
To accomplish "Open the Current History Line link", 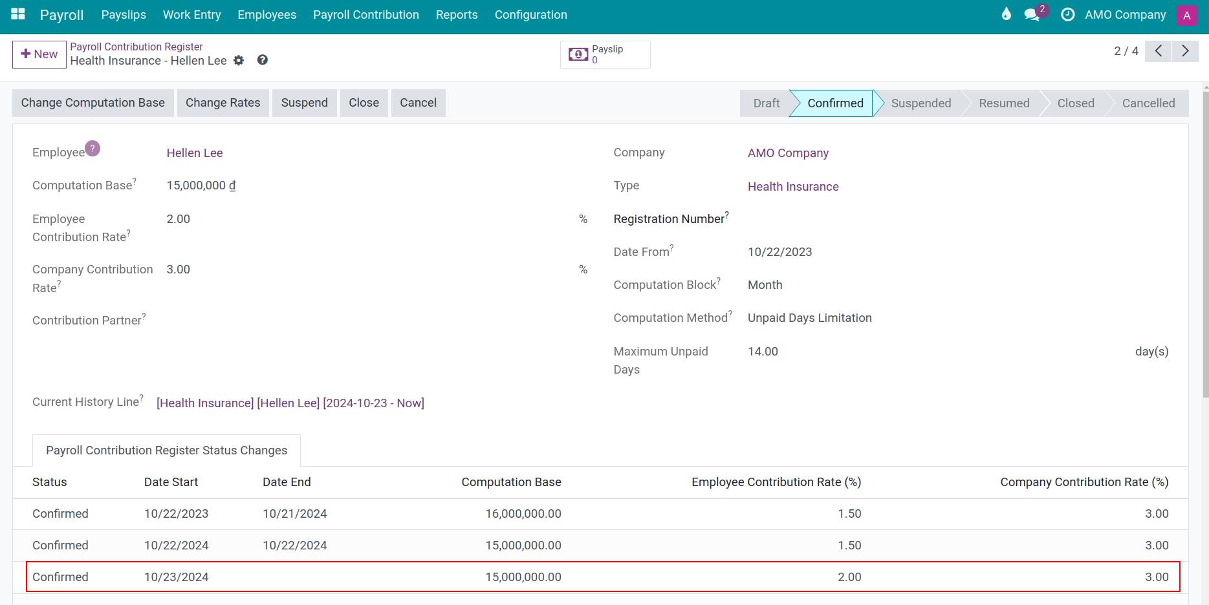I will pyautogui.click(x=290, y=403).
